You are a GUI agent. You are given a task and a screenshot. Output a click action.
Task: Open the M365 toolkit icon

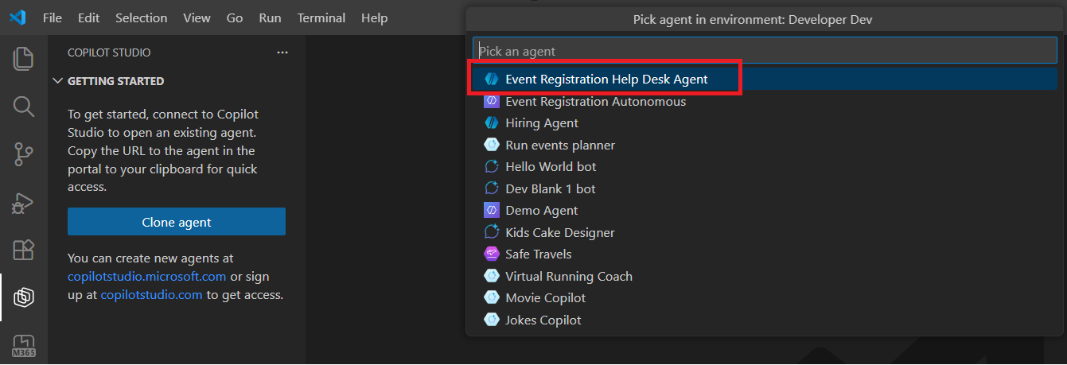[x=24, y=346]
